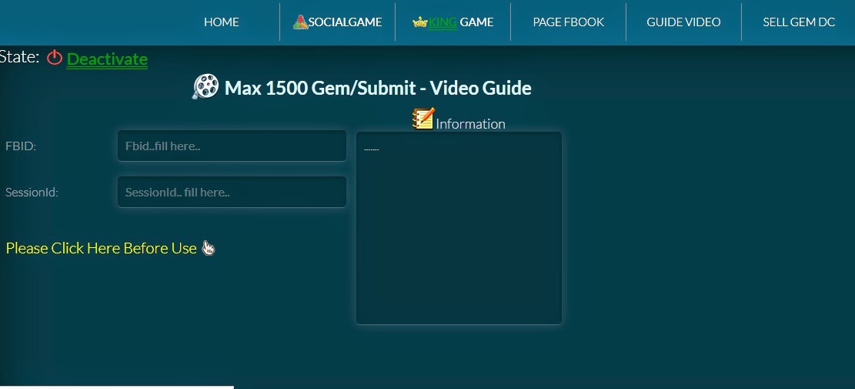Viewport: 855px width, 389px height.
Task: Focus the FBID input field
Action: (x=232, y=146)
